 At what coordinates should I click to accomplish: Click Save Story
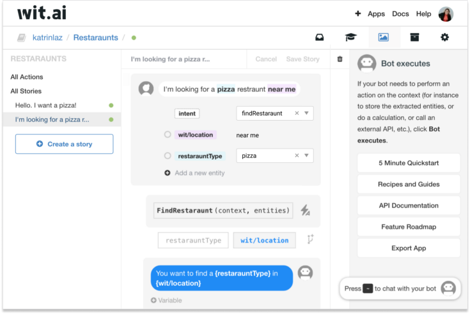pos(302,59)
